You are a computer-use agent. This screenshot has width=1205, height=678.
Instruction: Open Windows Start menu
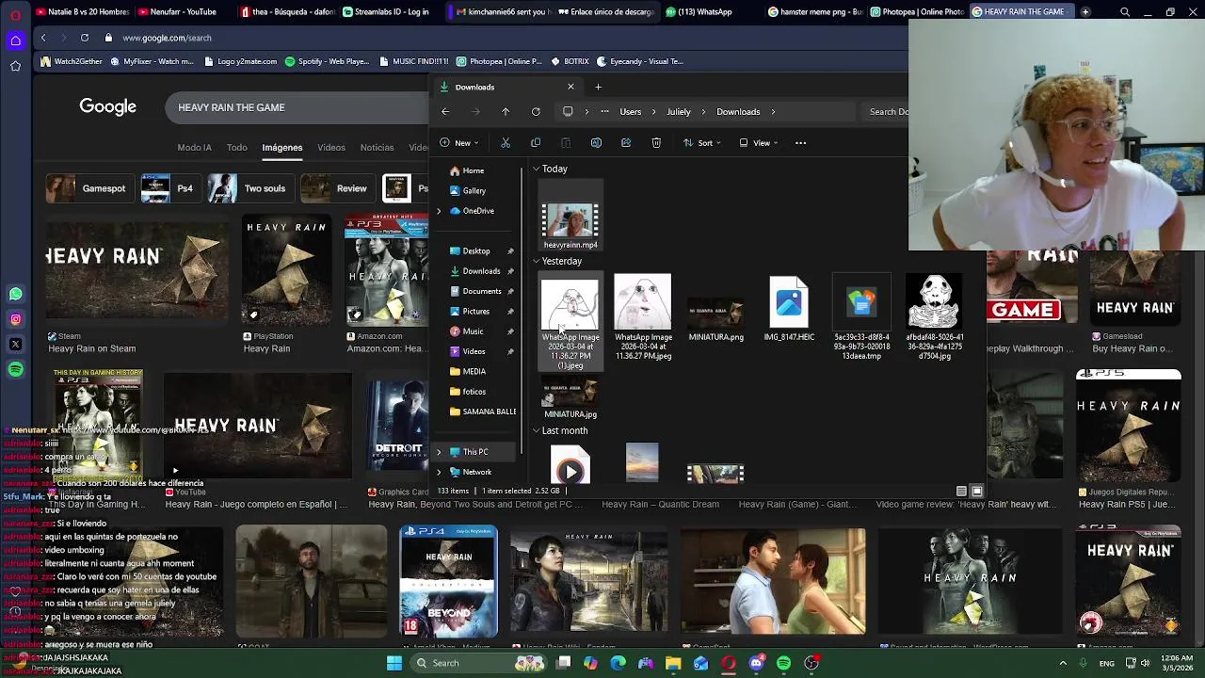(x=394, y=663)
